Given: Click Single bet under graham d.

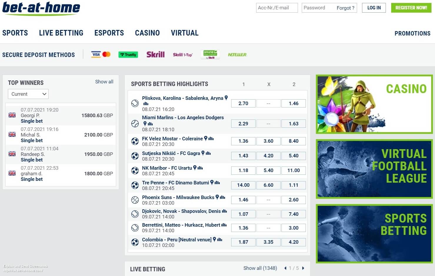Looking at the screenshot, I should click(x=32, y=179).
